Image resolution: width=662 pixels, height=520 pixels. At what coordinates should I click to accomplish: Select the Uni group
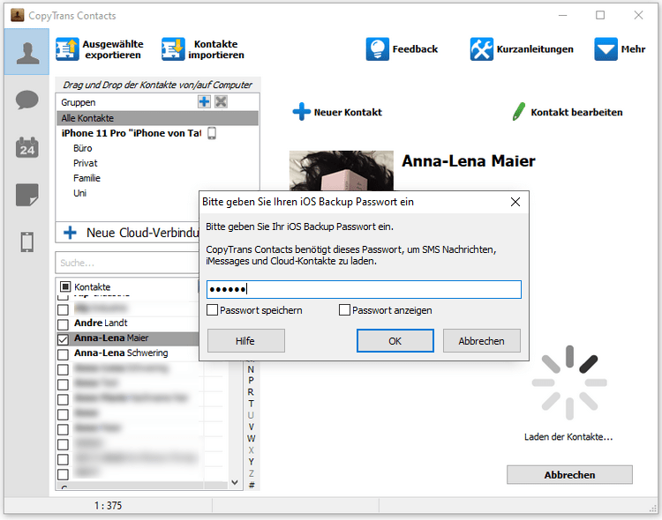79,193
